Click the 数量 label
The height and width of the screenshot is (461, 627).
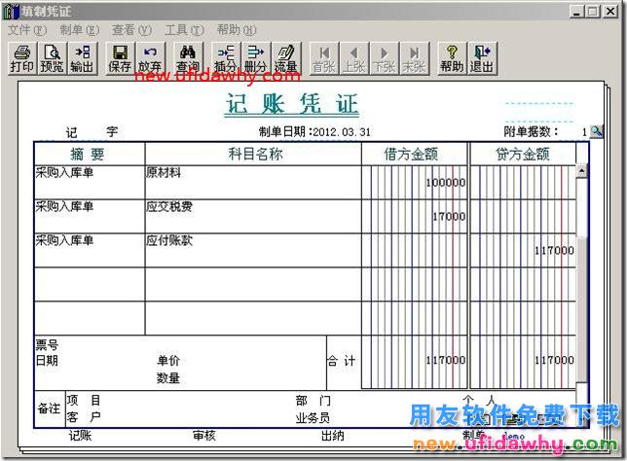coord(168,378)
